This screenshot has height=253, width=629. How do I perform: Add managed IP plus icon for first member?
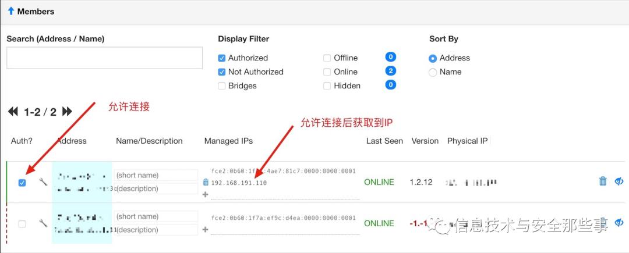click(206, 195)
